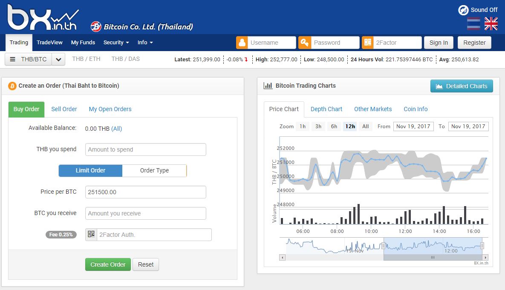Open the Security dropdown menu
Screen dimensions: 505x290
116,43
